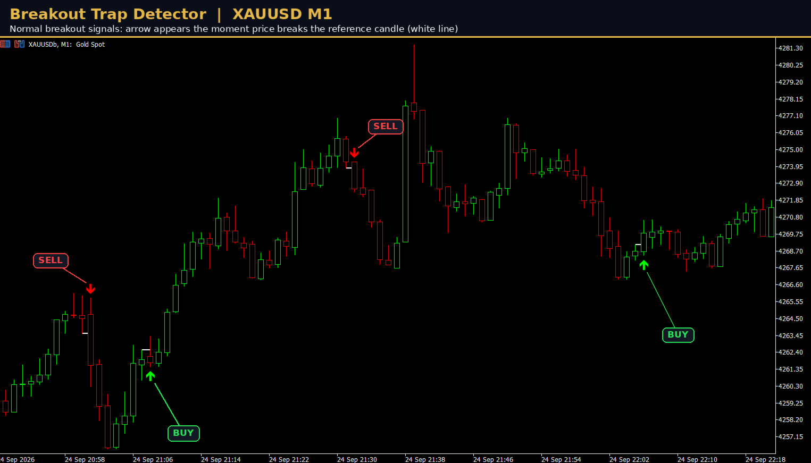Select the green buy arrow near 21:06
811x463 pixels.
151,376
